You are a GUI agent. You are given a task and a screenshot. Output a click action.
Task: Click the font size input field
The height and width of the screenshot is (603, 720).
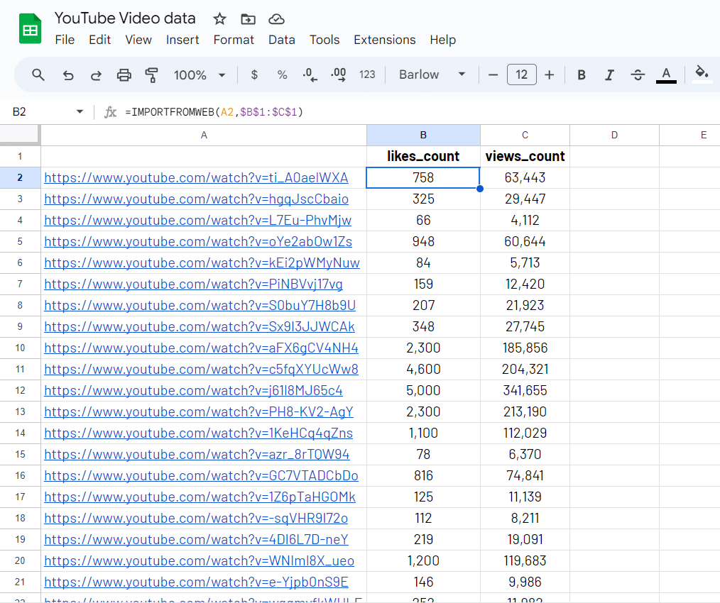[521, 75]
